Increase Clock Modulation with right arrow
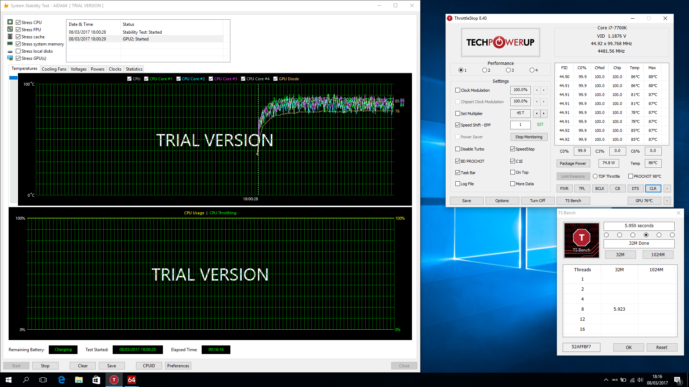Screen dimensions: 689x387 click(544, 90)
